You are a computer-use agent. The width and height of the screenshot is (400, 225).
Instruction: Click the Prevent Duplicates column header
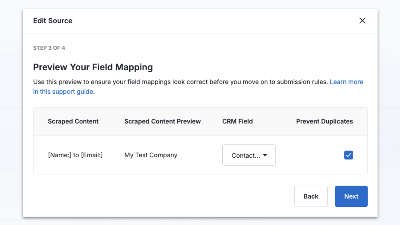324,121
